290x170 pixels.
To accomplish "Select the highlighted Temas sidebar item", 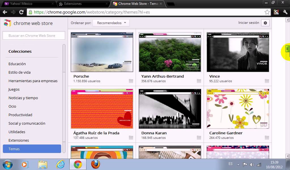I will (32, 149).
